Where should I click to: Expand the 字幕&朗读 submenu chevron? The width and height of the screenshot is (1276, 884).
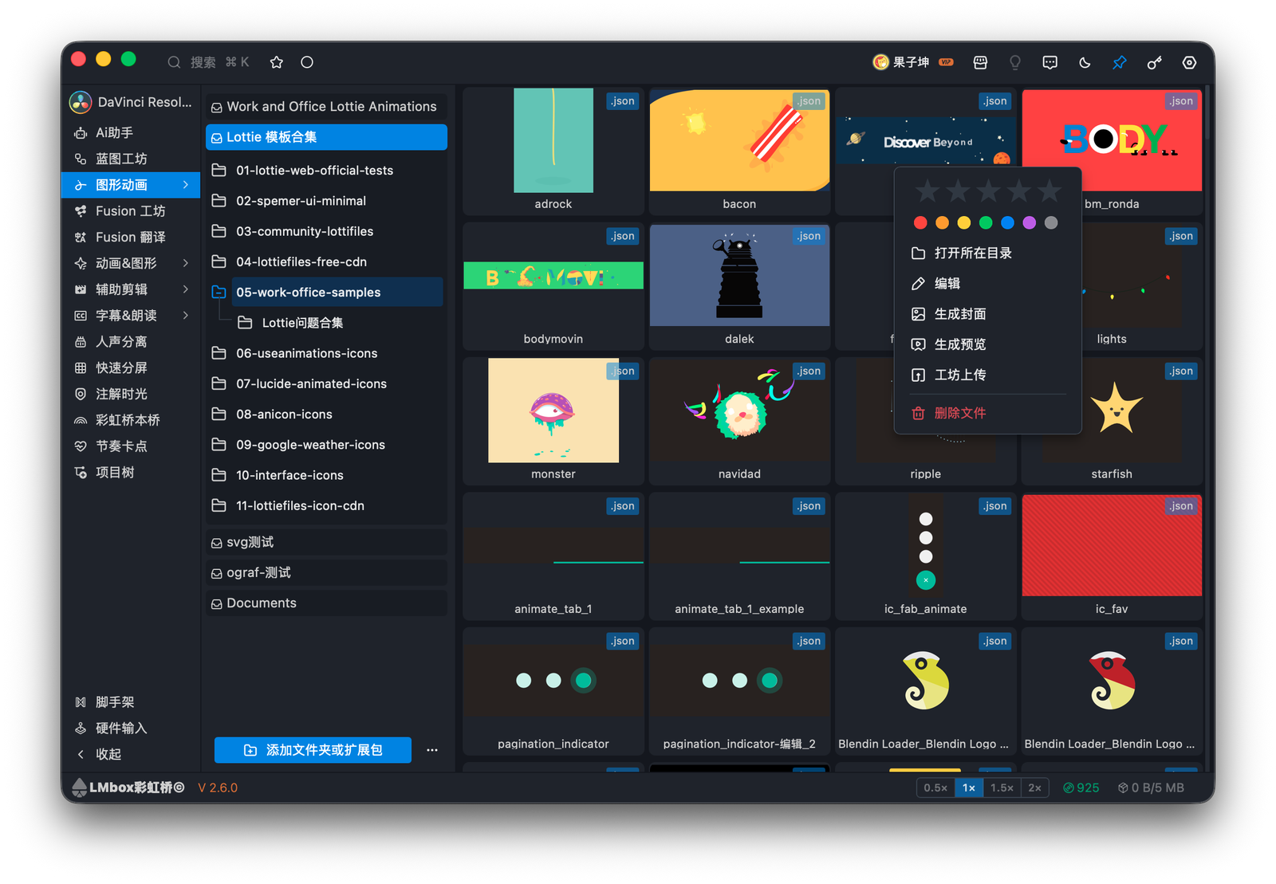click(186, 316)
